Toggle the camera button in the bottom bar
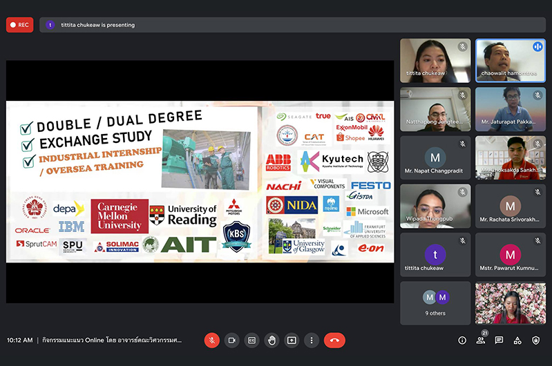 [x=231, y=340]
